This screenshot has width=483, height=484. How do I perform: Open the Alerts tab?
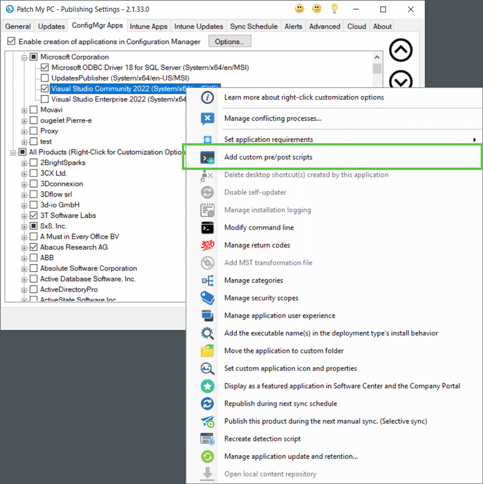293,27
